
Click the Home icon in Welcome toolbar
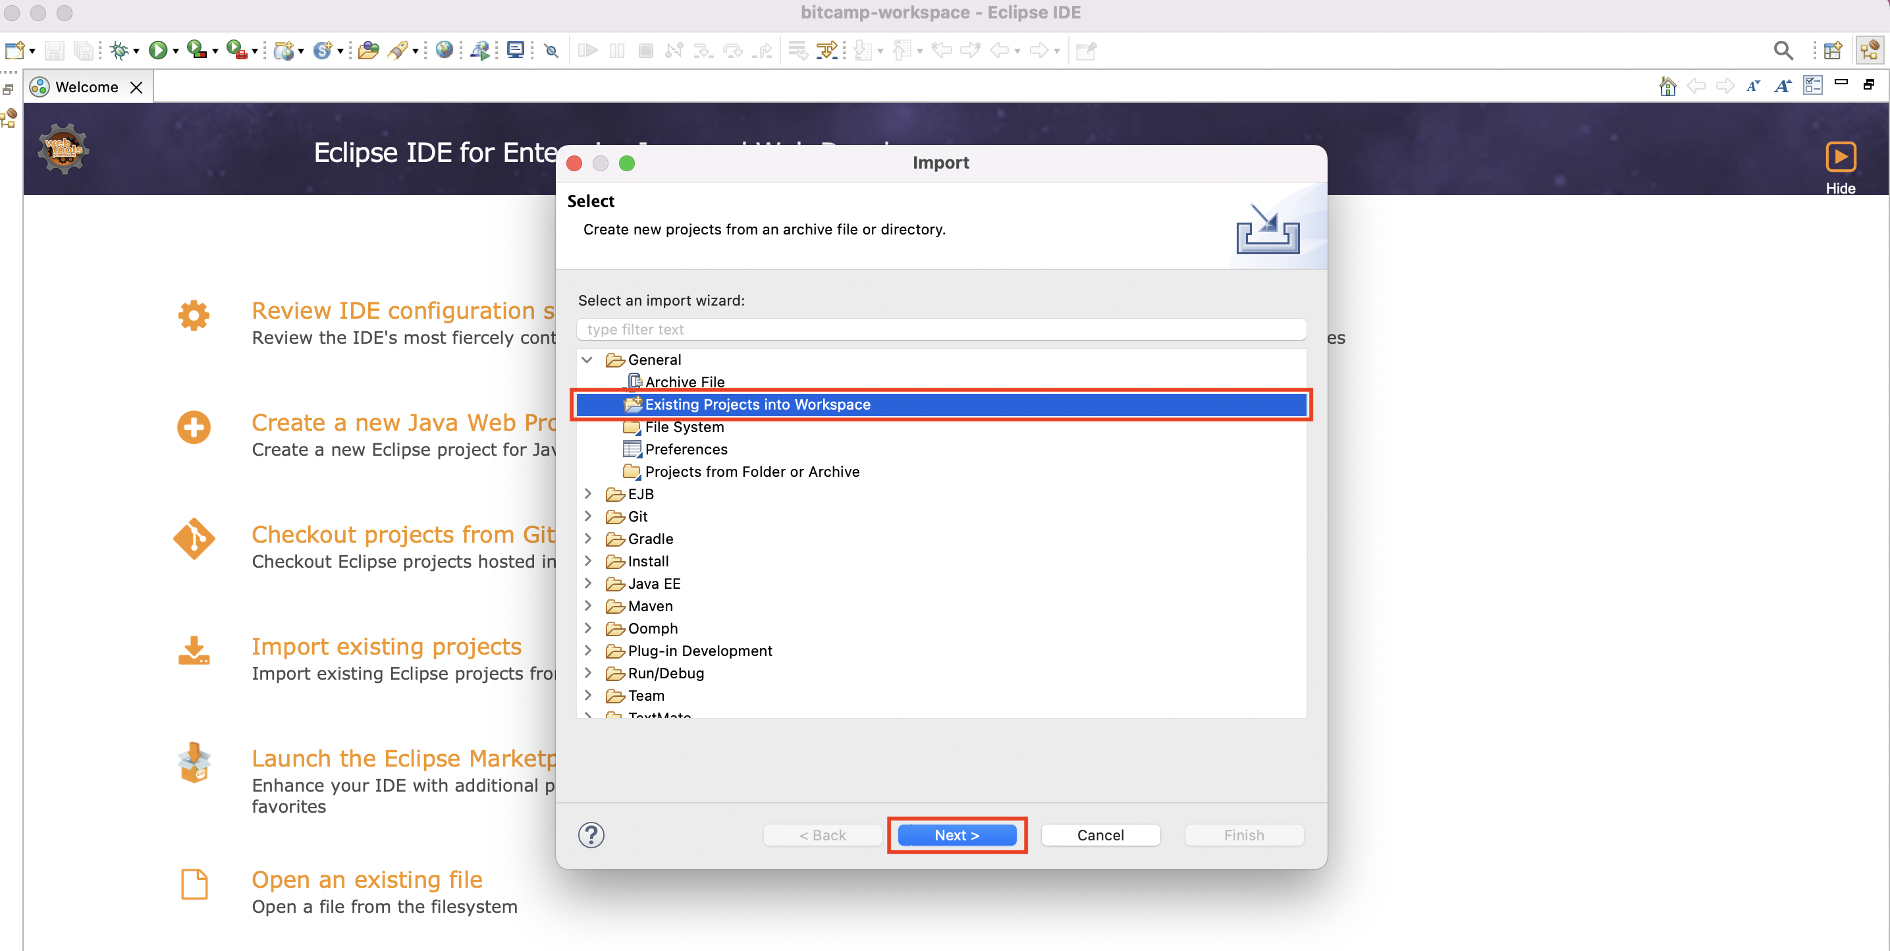(1667, 86)
